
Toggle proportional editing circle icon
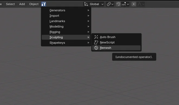coord(134,4)
